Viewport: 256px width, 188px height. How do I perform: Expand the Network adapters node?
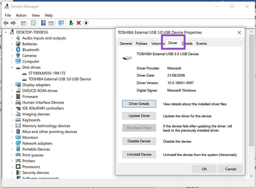click(12, 144)
